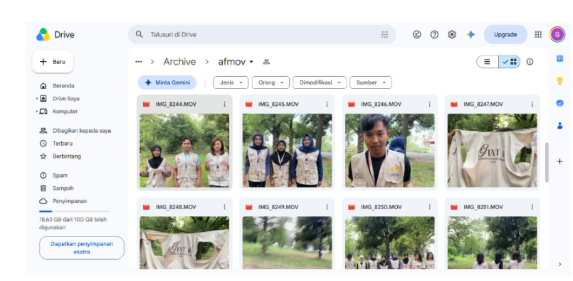Open more actions for IMG_8251.MOV
The width and height of the screenshot is (573, 281).
pyautogui.click(x=532, y=207)
